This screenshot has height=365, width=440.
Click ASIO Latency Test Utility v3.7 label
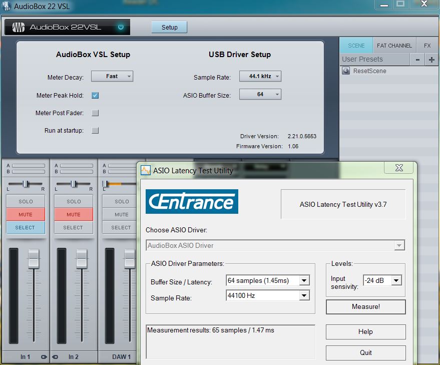(343, 204)
